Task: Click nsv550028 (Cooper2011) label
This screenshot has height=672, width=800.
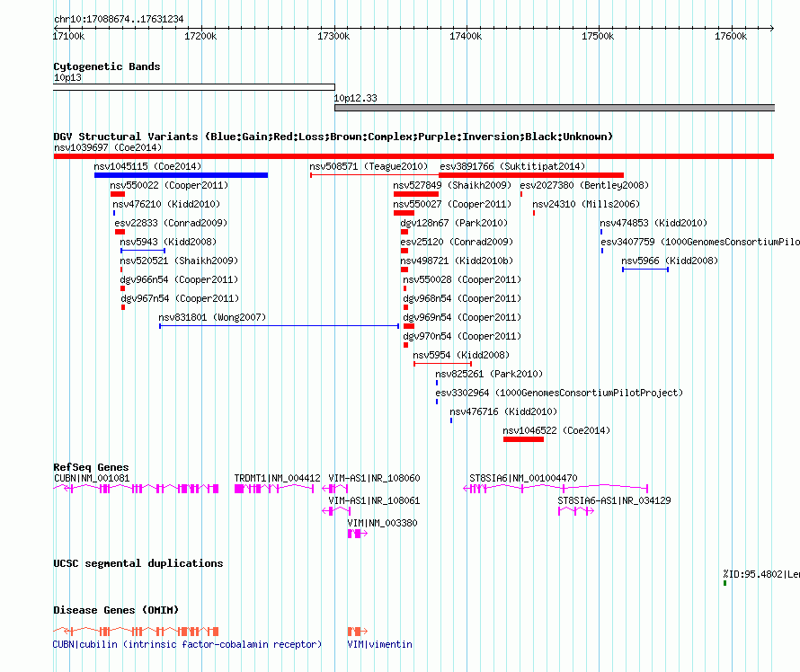Action: 462,279
